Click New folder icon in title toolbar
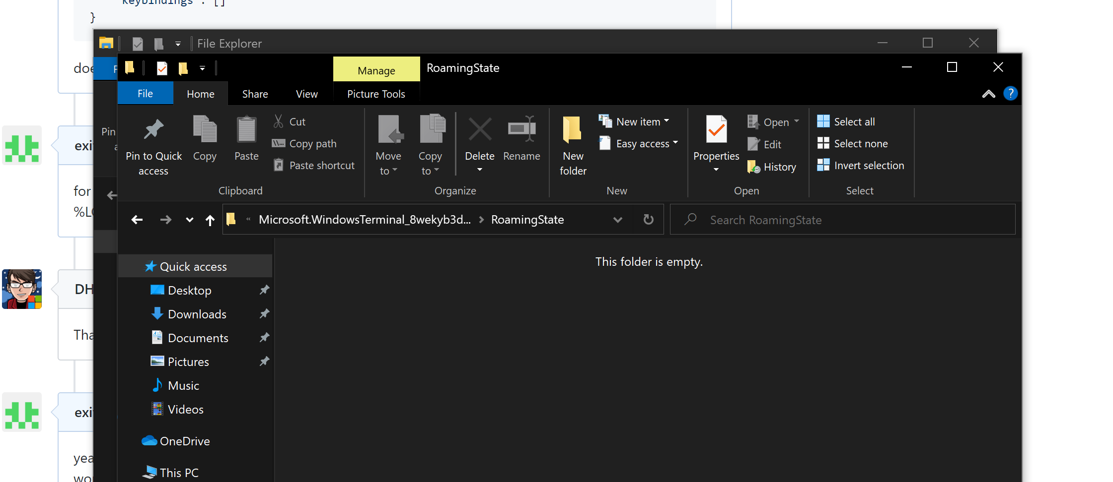Screen dimensions: 1113x482 click(x=183, y=68)
